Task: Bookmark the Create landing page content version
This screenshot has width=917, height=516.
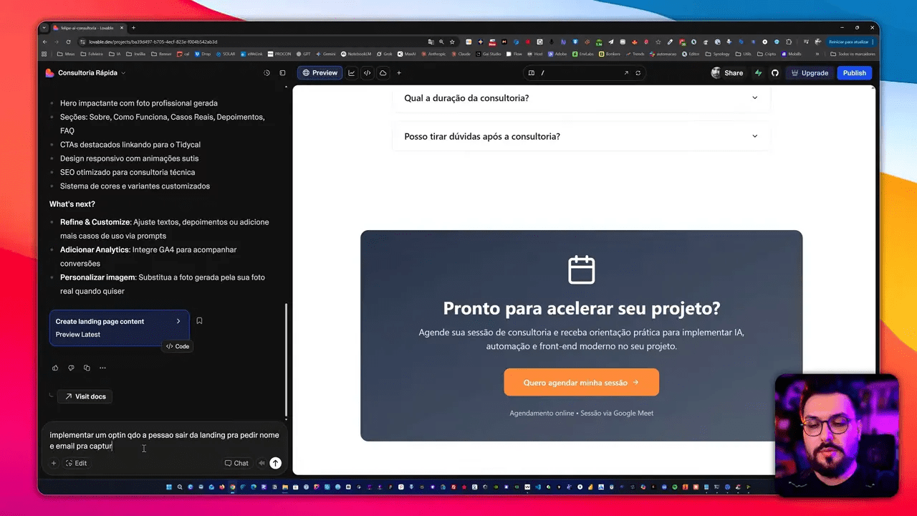Action: point(199,321)
